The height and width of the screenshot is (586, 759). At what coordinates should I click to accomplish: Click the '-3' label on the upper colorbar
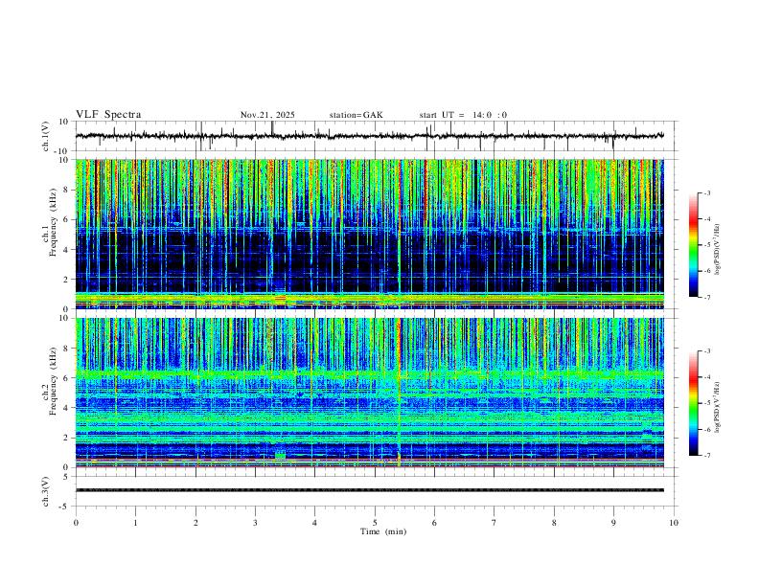click(x=706, y=192)
